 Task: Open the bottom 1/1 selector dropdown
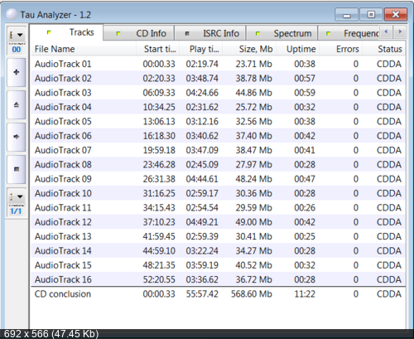click(17, 196)
